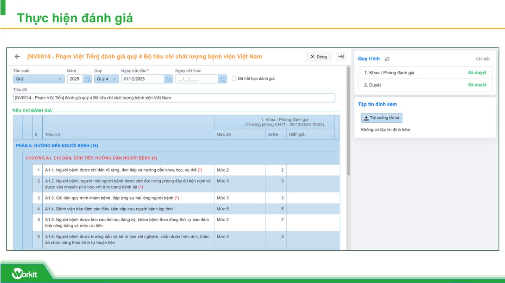The image size is (505, 283).
Task: Open the calendar icon in Năm field
Action: (87, 79)
